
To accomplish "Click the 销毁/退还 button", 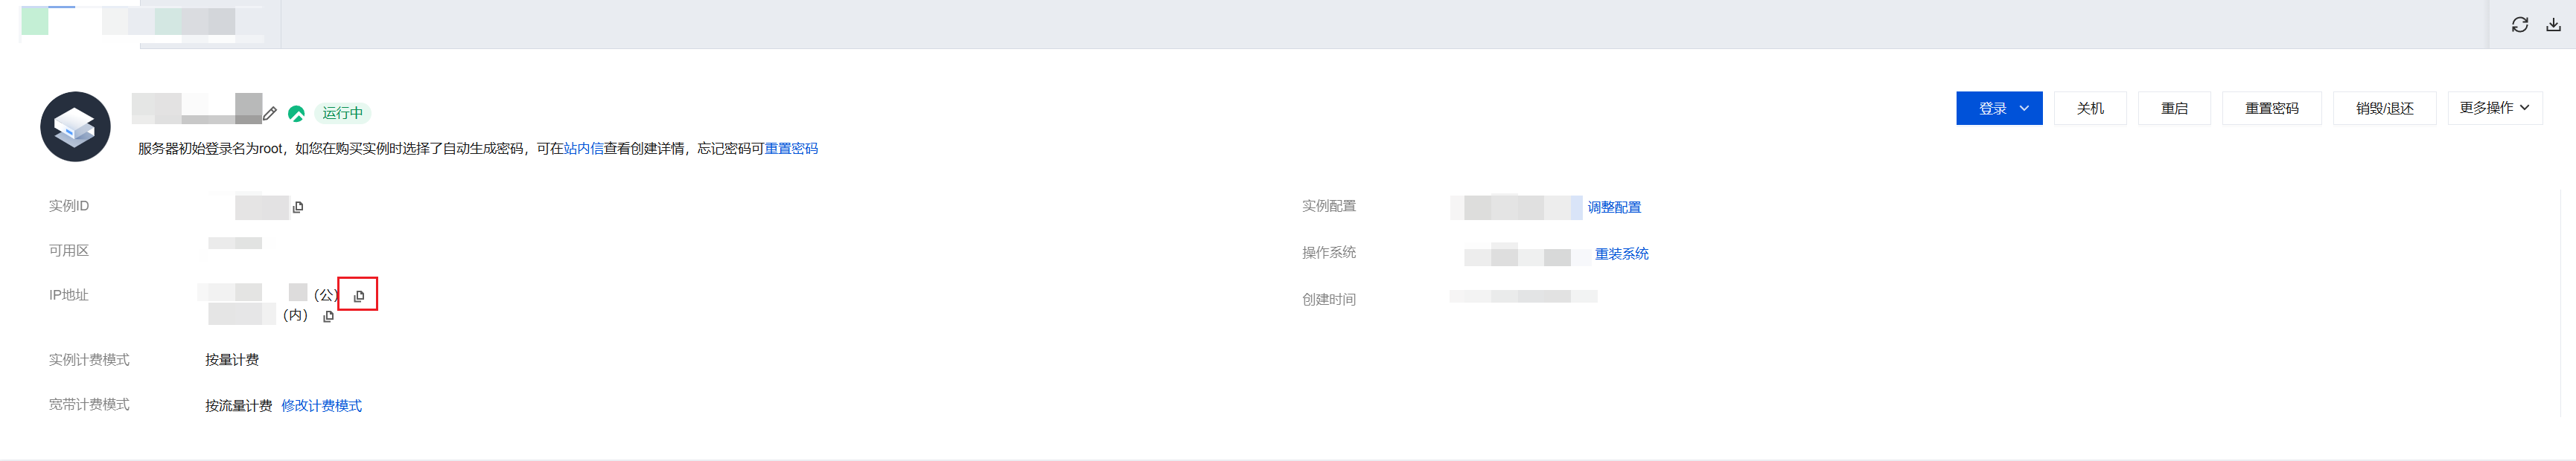I will pyautogui.click(x=2384, y=109).
